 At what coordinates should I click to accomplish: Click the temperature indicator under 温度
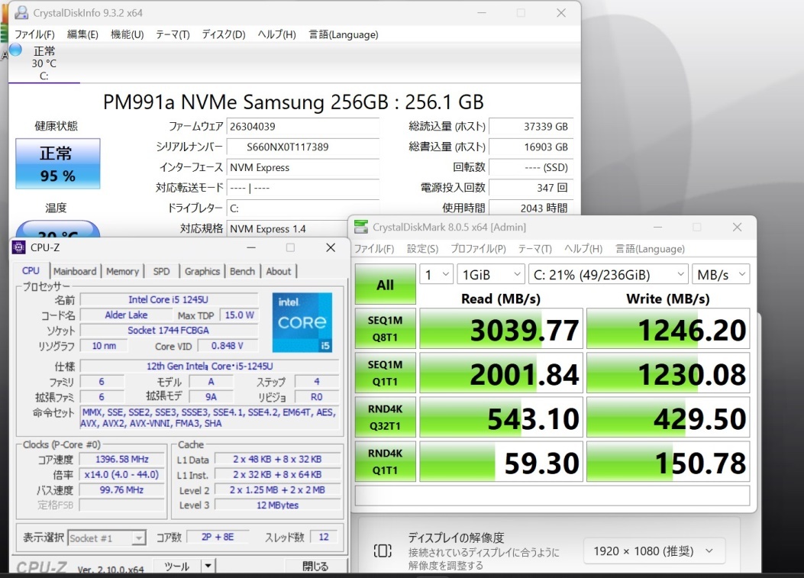pyautogui.click(x=58, y=230)
